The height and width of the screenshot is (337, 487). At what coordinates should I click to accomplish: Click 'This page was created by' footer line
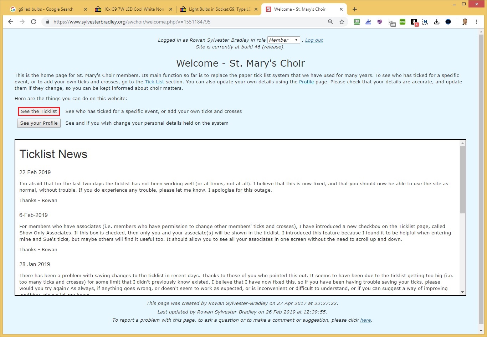pyautogui.click(x=242, y=304)
